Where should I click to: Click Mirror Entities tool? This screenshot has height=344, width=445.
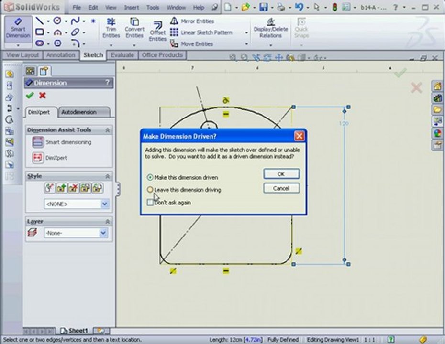192,21
